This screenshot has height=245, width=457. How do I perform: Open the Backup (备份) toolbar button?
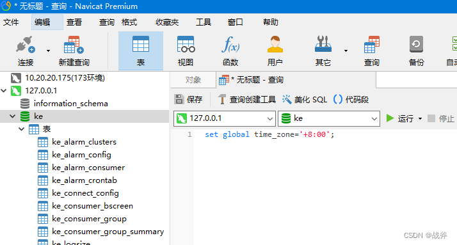(x=416, y=51)
